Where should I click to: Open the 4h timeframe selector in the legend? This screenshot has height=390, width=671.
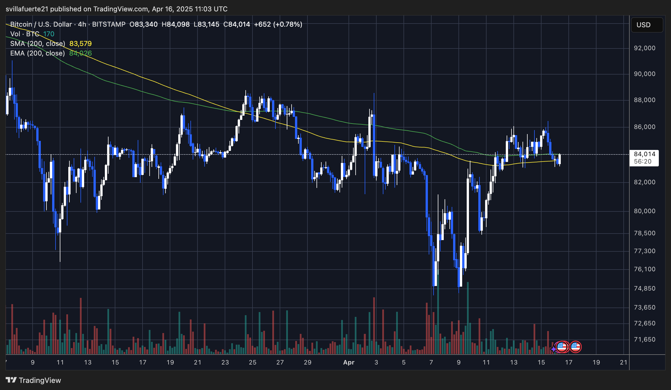81,24
